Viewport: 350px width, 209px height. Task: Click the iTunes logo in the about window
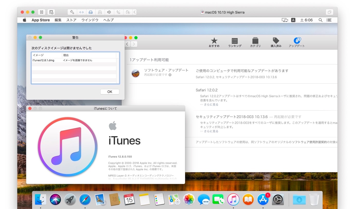point(67,147)
